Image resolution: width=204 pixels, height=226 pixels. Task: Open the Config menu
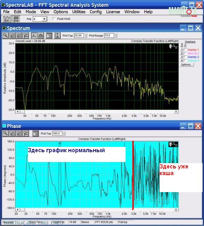pyautogui.click(x=96, y=12)
